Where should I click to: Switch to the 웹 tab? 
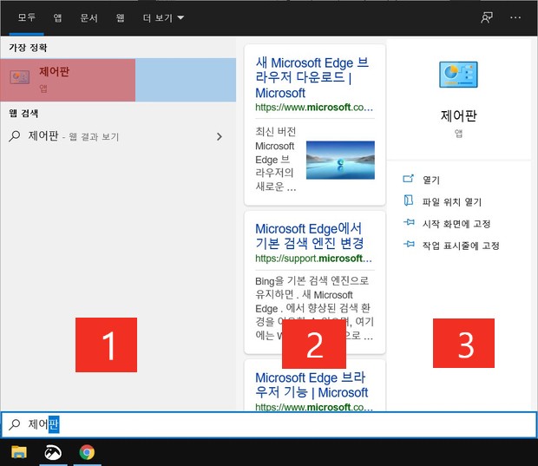point(120,17)
